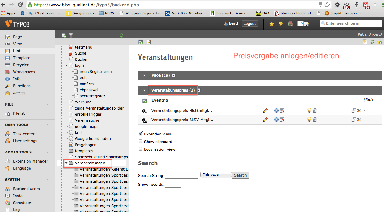Enable the Show clipboard checkbox
The width and height of the screenshot is (384, 212).
pos(140,142)
